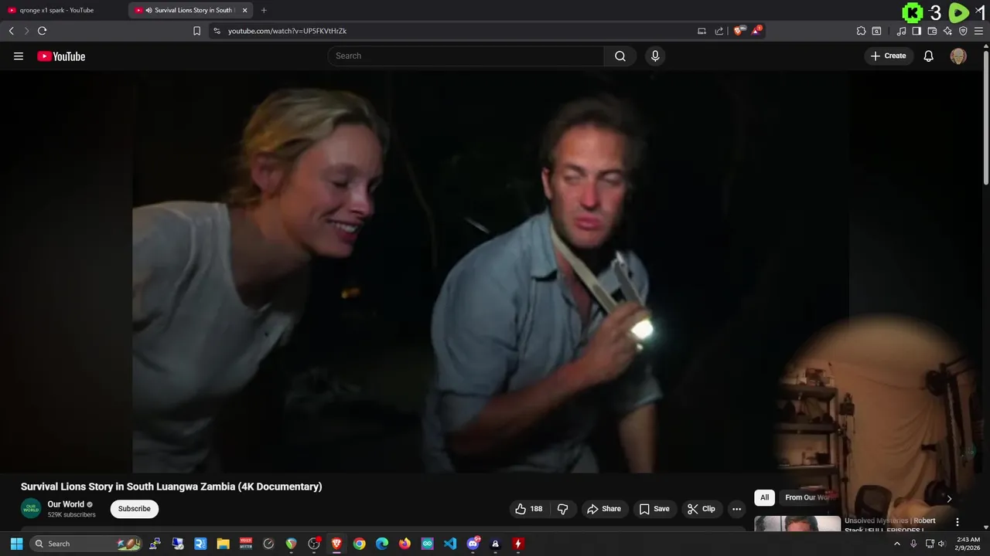This screenshot has width=990, height=556.
Task: Focus the YouTube search field
Action: click(466, 56)
